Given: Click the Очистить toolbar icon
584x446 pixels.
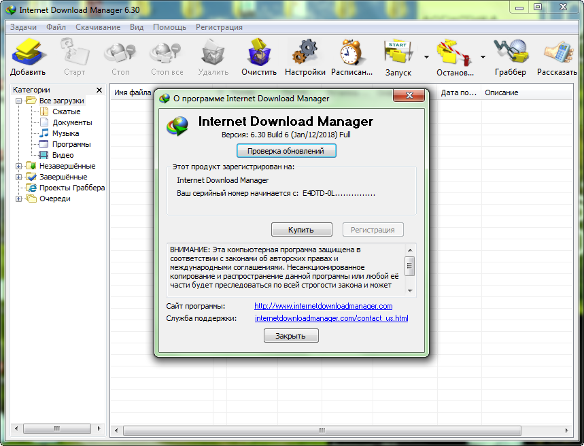Looking at the screenshot, I should point(259,52).
